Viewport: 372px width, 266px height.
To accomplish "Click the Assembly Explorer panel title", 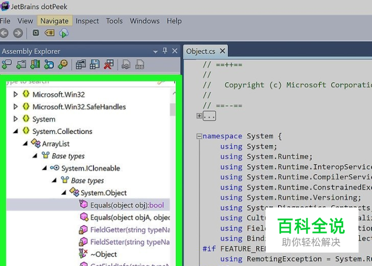I will [x=31, y=52].
